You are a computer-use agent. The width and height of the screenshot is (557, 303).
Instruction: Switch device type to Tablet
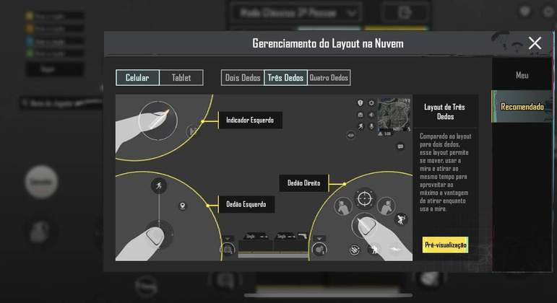click(x=181, y=78)
